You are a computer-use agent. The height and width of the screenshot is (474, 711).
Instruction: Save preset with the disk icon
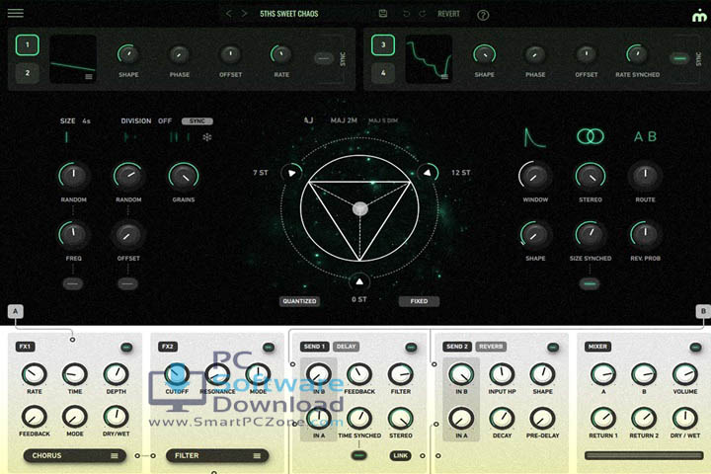coord(383,14)
